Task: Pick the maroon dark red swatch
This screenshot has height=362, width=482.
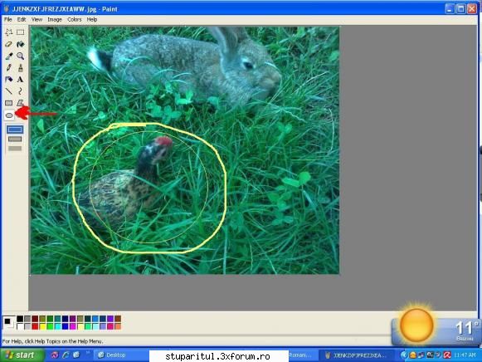Action: click(x=35, y=319)
